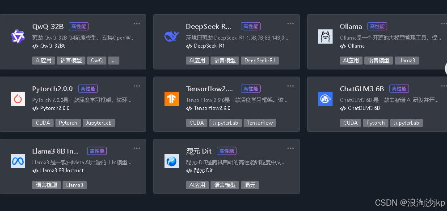Open the Pytorch2.0.0 title
Screen dimensions: 447x211
(52, 89)
